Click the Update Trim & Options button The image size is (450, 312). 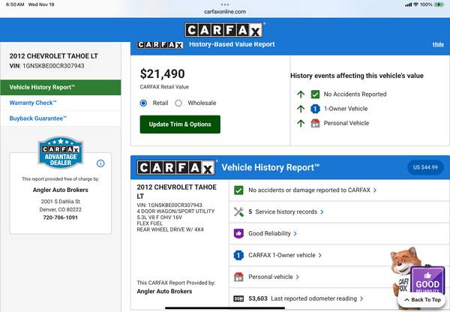[180, 124]
